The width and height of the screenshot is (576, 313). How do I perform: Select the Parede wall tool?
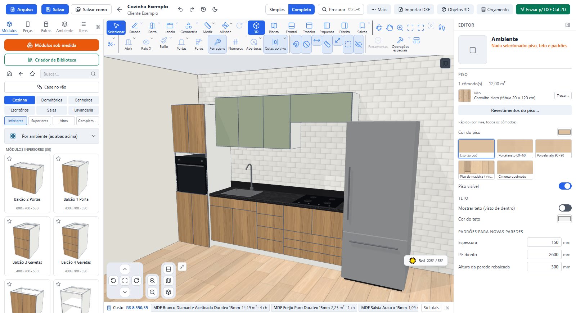click(x=135, y=28)
